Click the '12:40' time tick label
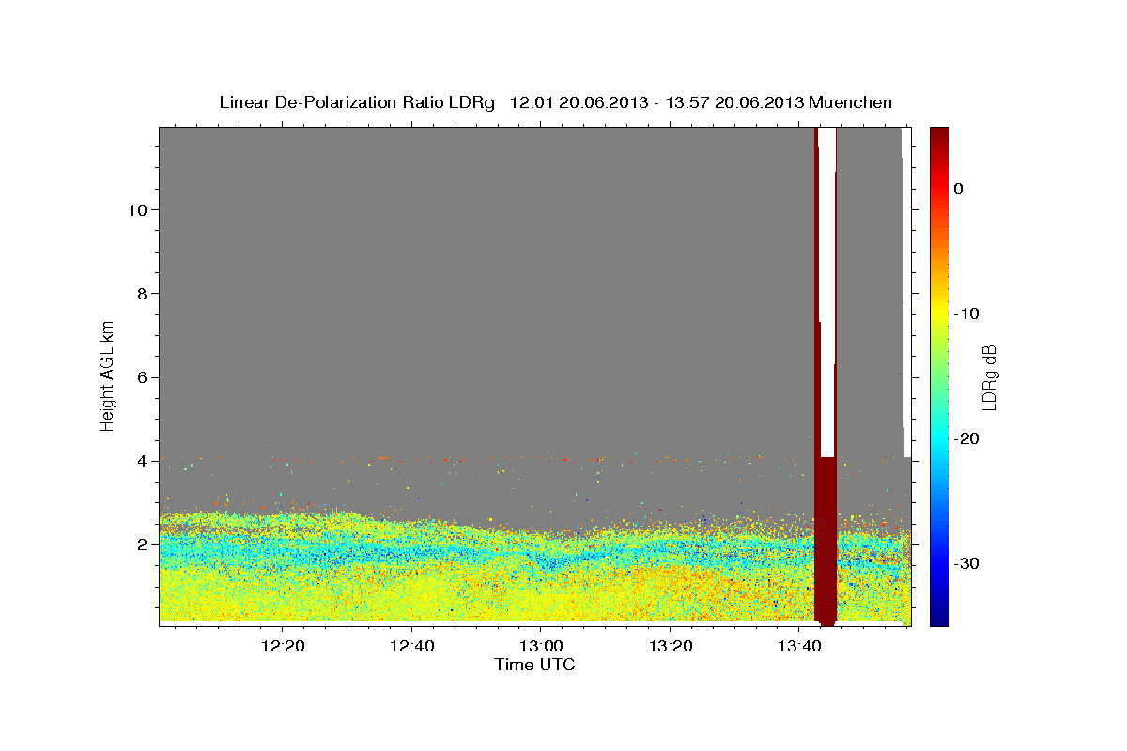The width and height of the screenshot is (1127, 751). click(411, 646)
